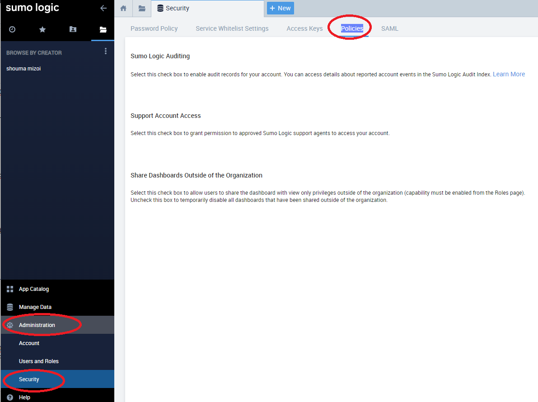Image resolution: width=538 pixels, height=402 pixels.
Task: Click the Home icon tab
Action: click(123, 8)
